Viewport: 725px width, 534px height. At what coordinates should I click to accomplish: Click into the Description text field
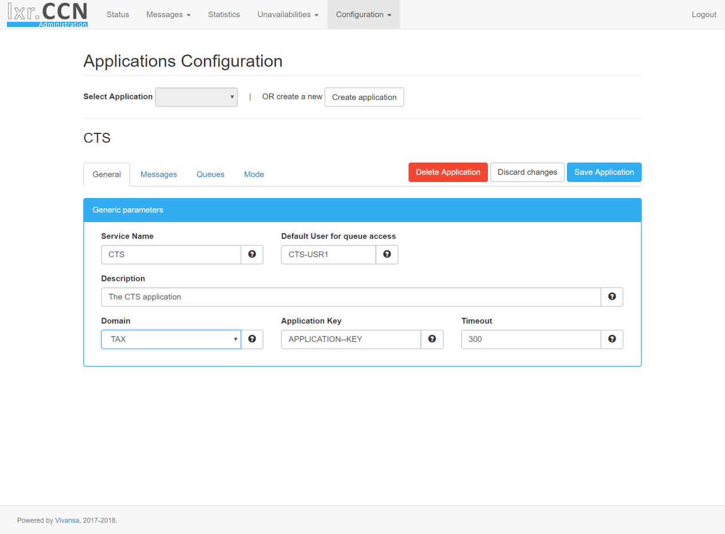coord(351,297)
